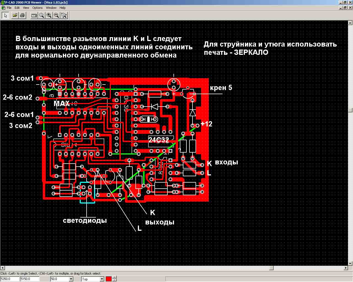353x282 pixels.
Task: Click the Print toolbar icon
Action: tap(22, 15)
